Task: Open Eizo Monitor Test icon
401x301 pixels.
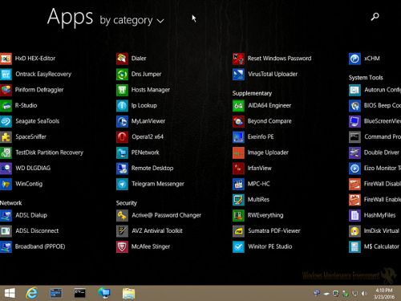Action: 354,169
